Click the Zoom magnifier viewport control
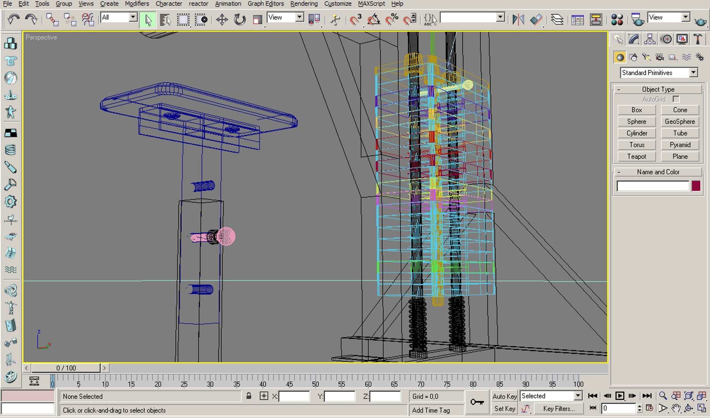This screenshot has height=418, width=710. (663, 396)
